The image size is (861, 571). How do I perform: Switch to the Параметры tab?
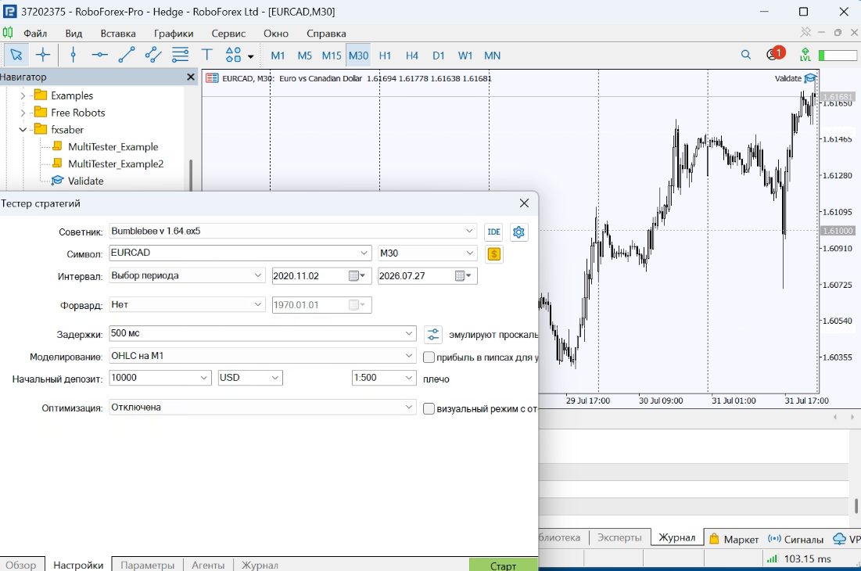tap(147, 565)
